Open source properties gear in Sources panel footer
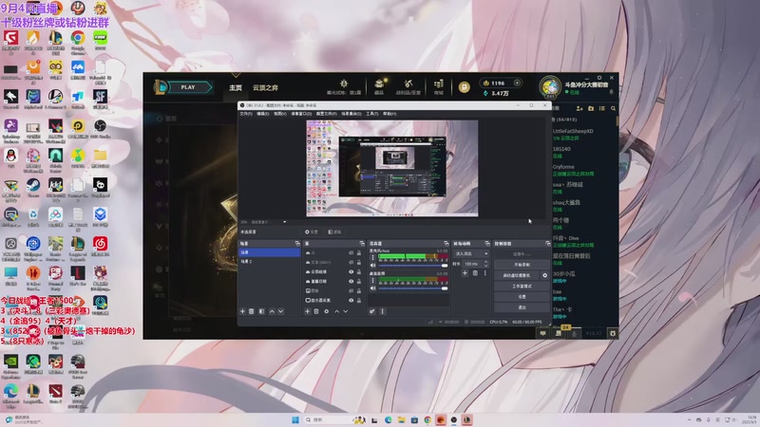The width and height of the screenshot is (760, 427). (326, 311)
